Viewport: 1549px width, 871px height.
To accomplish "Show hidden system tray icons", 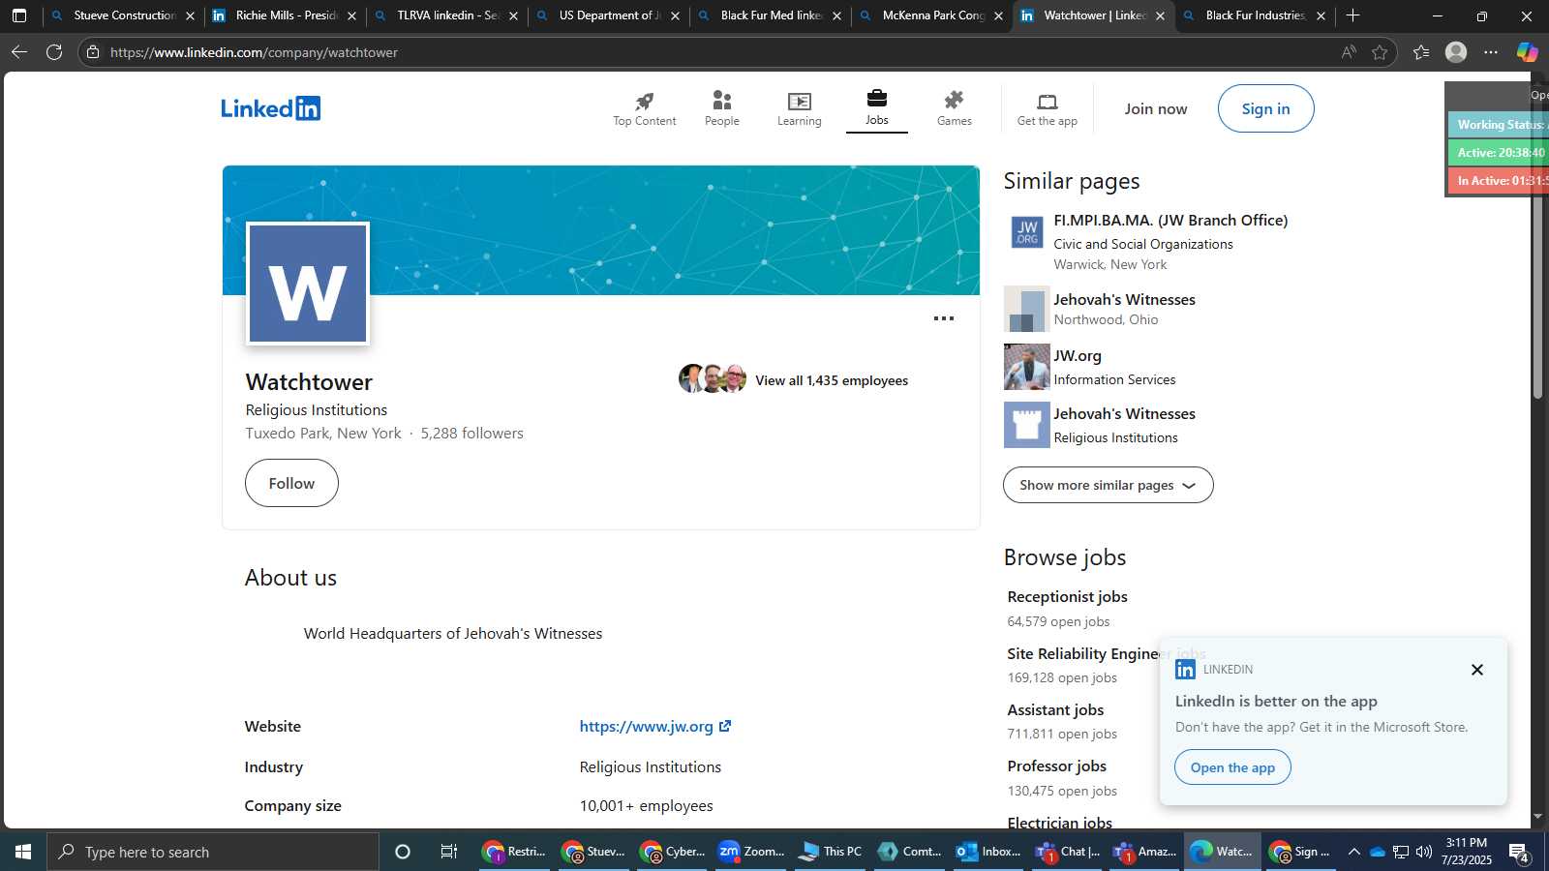I will (1353, 852).
